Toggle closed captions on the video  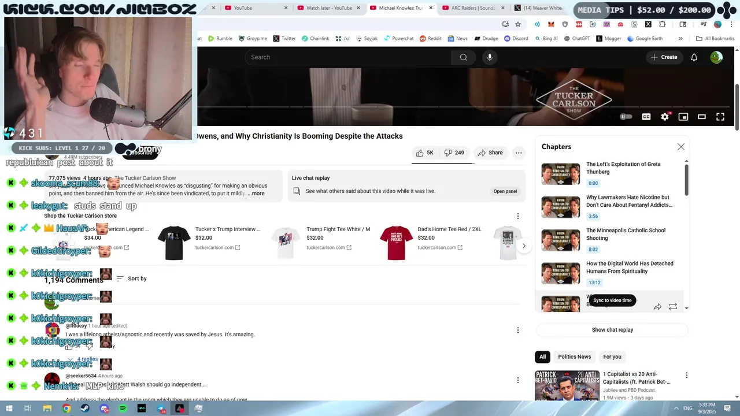point(646,117)
